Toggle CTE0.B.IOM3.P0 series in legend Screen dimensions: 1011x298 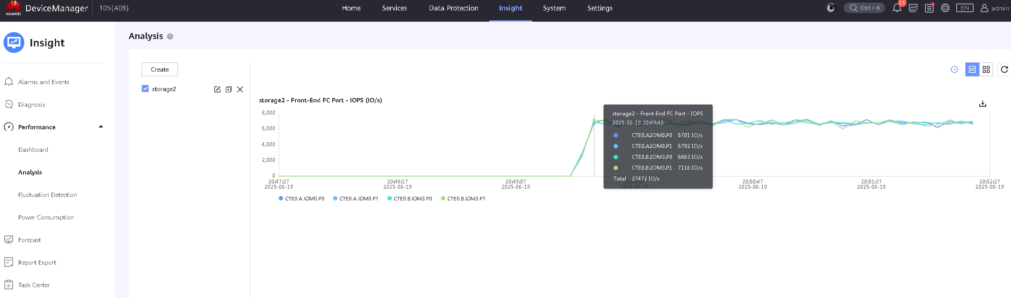coord(410,199)
